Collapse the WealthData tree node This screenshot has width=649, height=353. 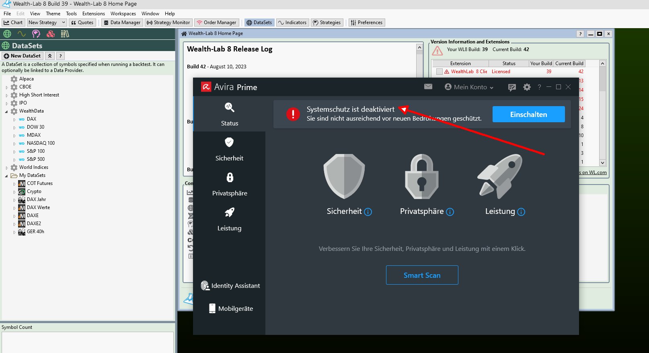click(6, 111)
